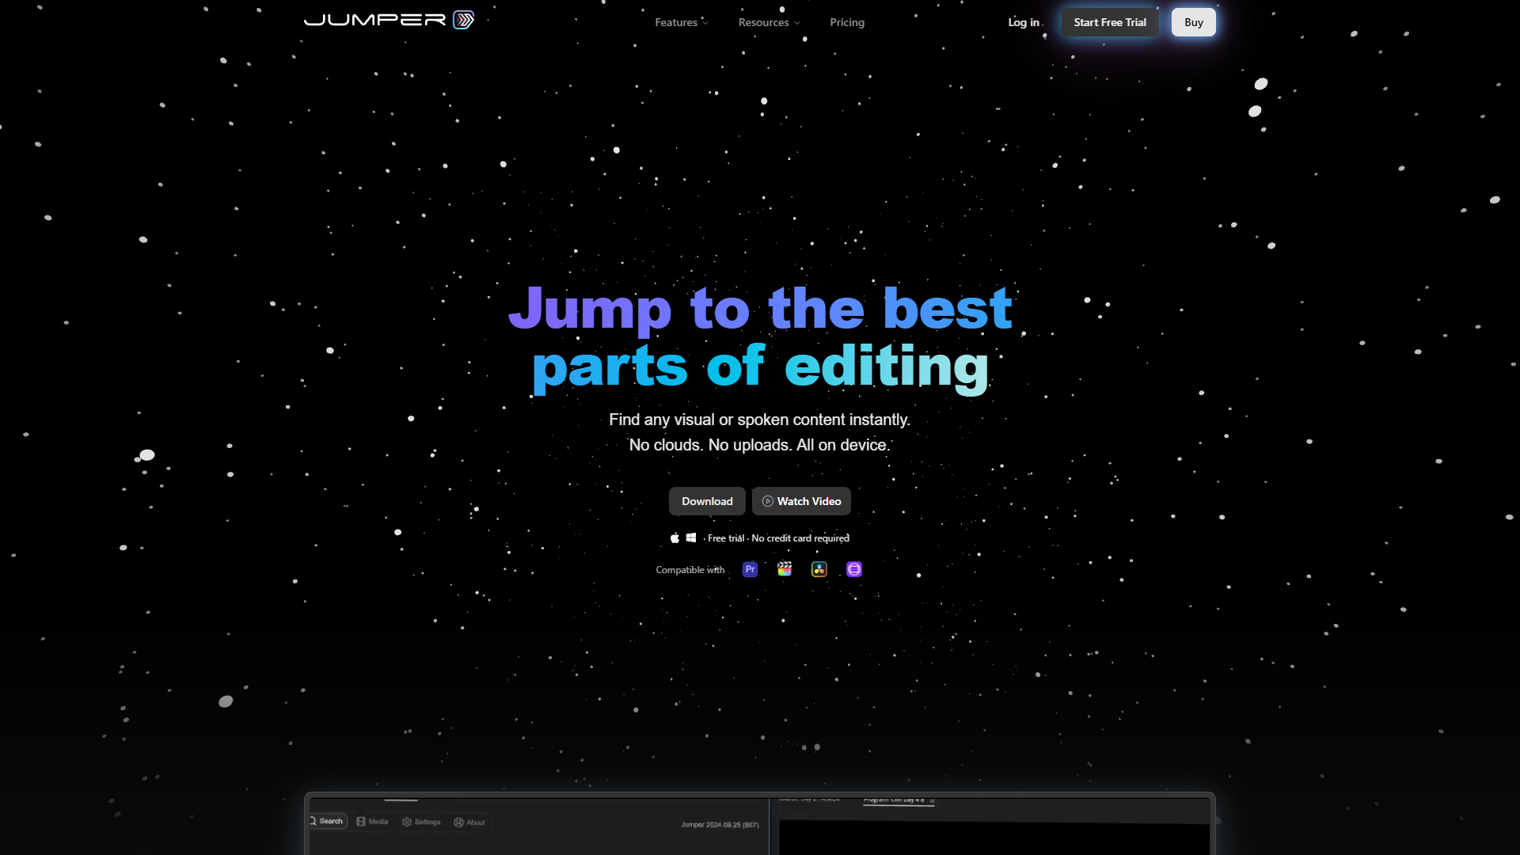Screen dimensions: 1520x855
Task: Select the About tab in app preview
Action: 469,822
